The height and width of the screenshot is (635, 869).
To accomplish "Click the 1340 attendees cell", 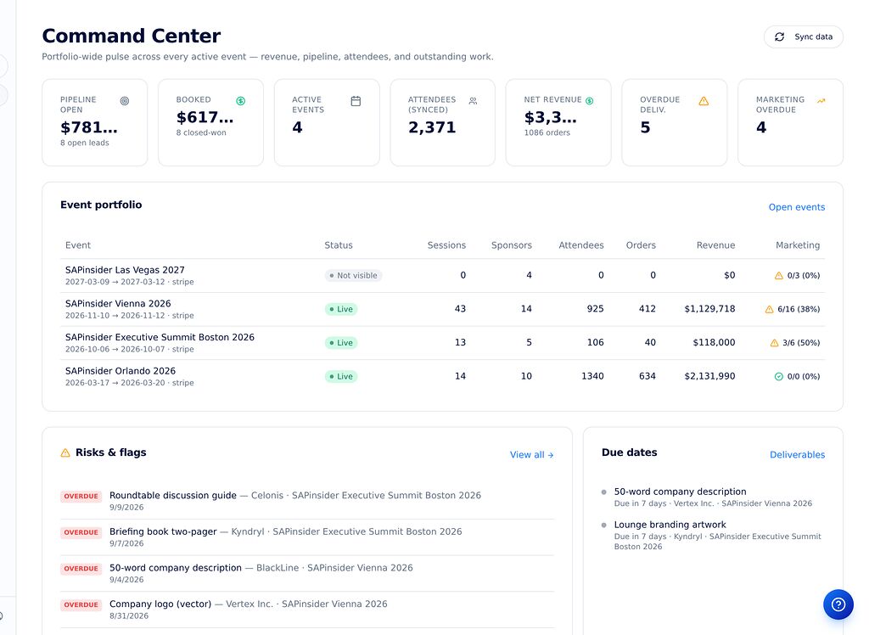I will [592, 376].
